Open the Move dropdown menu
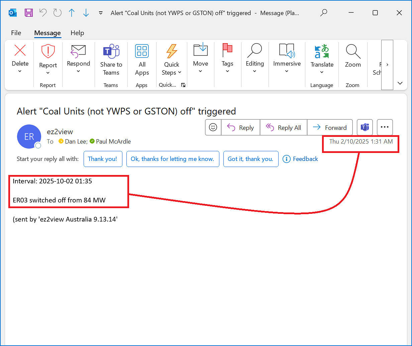Image resolution: width=412 pixels, height=346 pixels. pos(200,71)
